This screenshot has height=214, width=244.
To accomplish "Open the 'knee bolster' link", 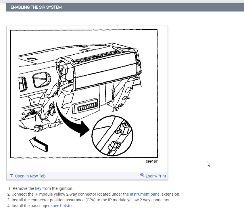I will click(62, 206).
